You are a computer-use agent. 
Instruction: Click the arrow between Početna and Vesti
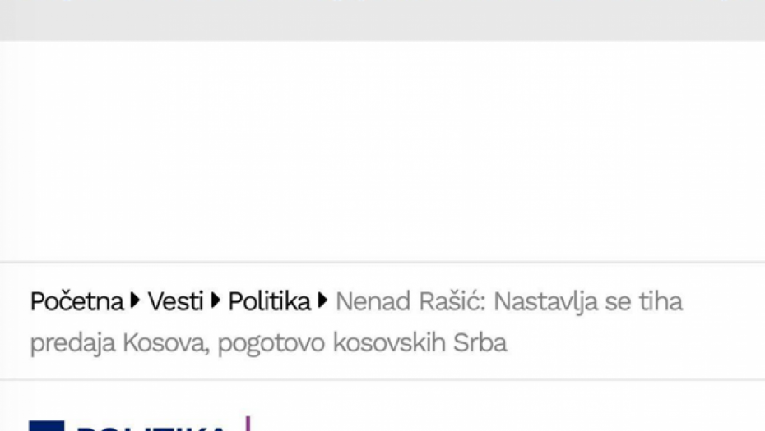pos(136,302)
